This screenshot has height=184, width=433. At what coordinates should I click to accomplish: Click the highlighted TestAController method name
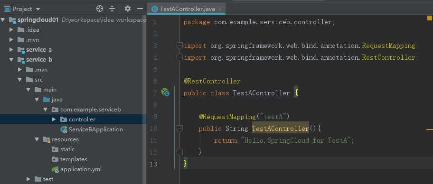click(x=280, y=129)
